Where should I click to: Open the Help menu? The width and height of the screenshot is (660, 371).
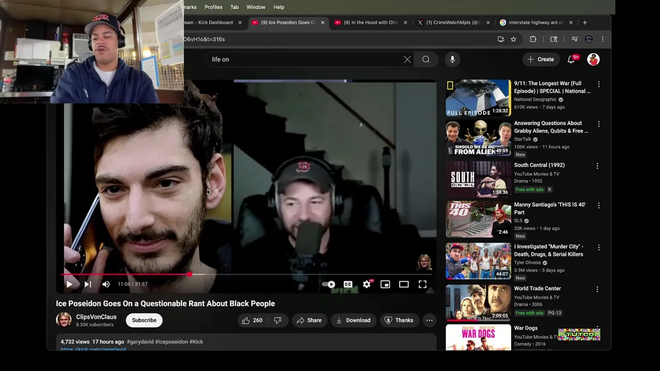coord(278,7)
